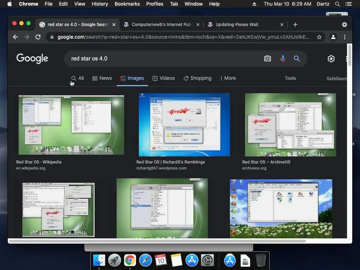360x270 pixels.
Task: Open the Chrome application menu
Action: [x=28, y=4]
